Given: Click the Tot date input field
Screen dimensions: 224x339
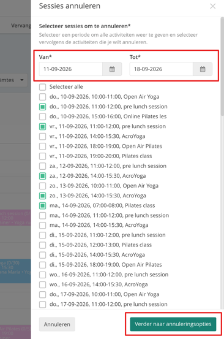Looking at the screenshot, I should point(161,69).
